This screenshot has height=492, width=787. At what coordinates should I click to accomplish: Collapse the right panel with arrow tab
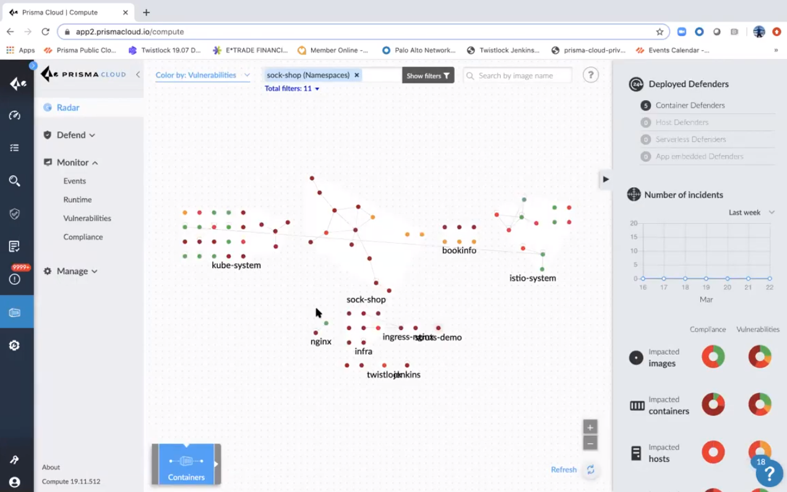pos(605,179)
